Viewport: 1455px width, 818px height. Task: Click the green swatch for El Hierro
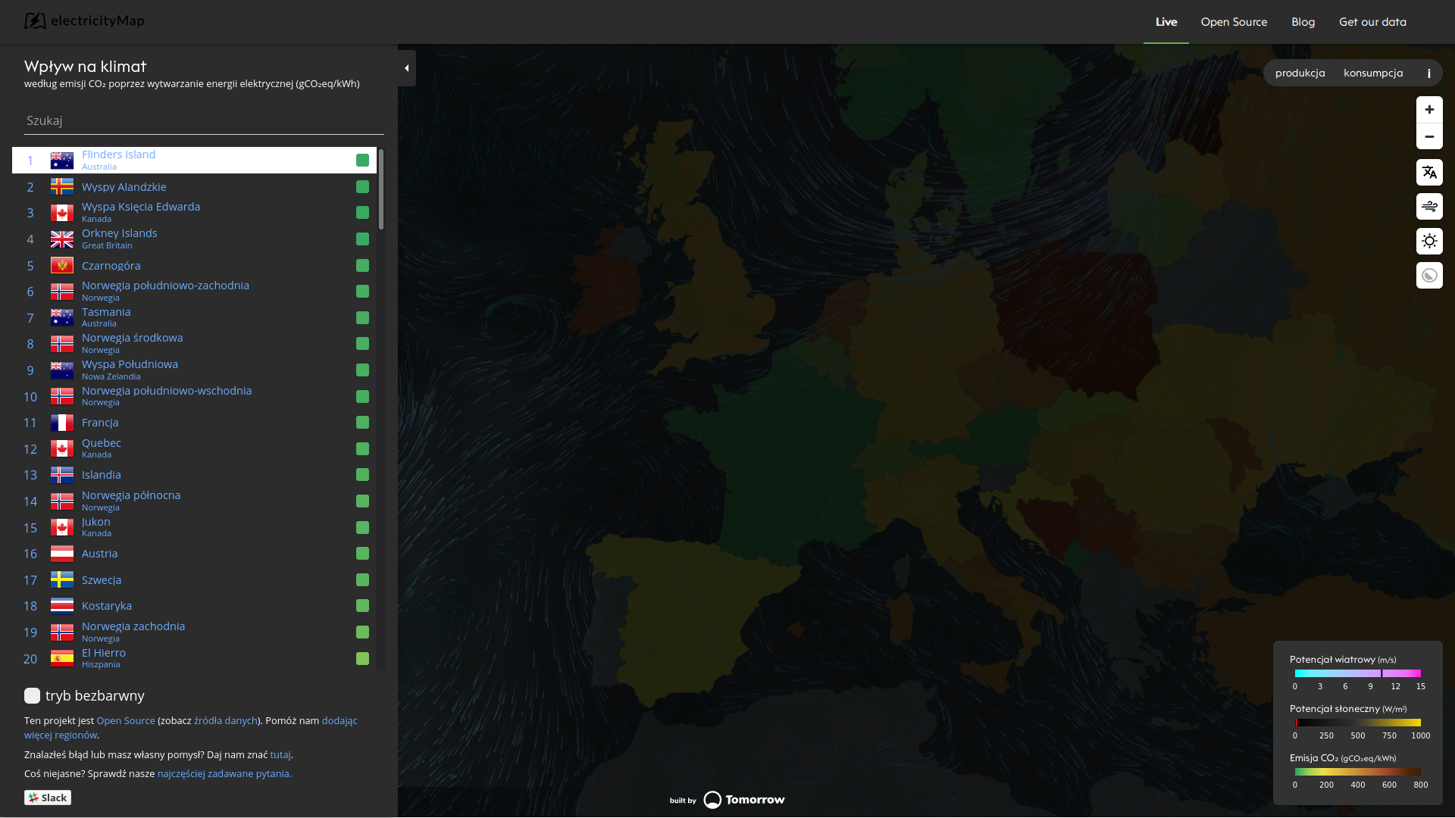[362, 659]
